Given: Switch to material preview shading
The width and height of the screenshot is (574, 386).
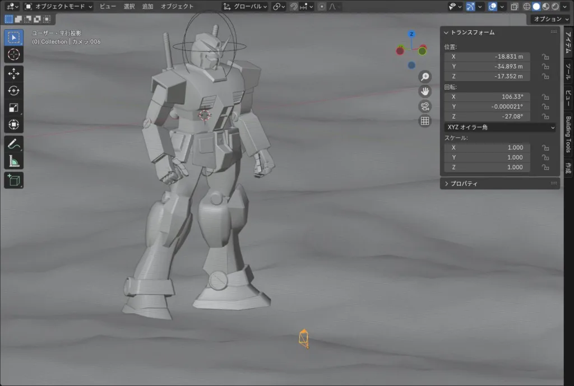Looking at the screenshot, I should click(x=546, y=6).
